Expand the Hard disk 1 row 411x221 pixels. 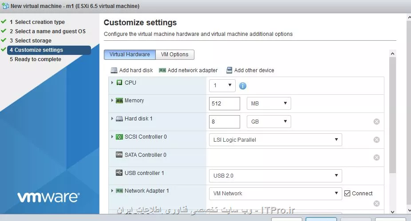coord(112,119)
